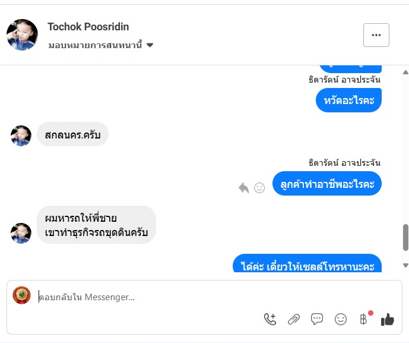
Task: Click the chat scrollbar thumb
Action: coord(405,238)
